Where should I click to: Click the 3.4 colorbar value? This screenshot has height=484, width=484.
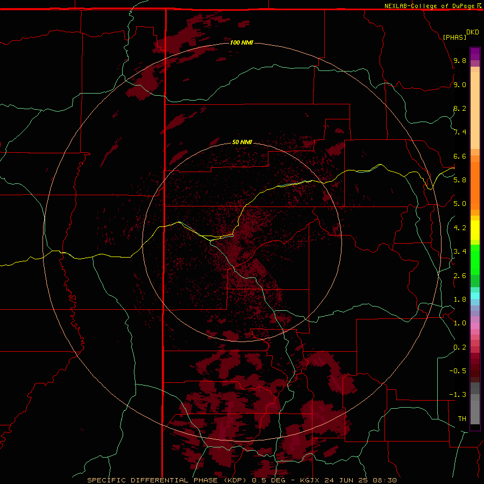(x=460, y=252)
